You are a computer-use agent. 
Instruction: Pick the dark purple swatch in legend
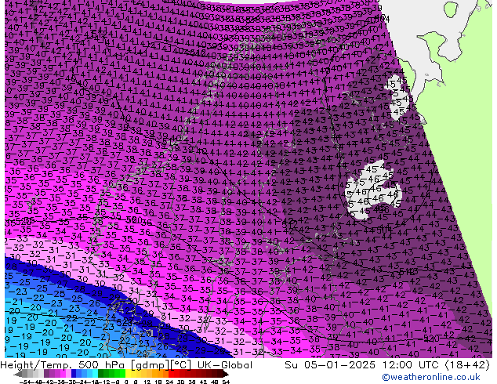tap(46, 374)
